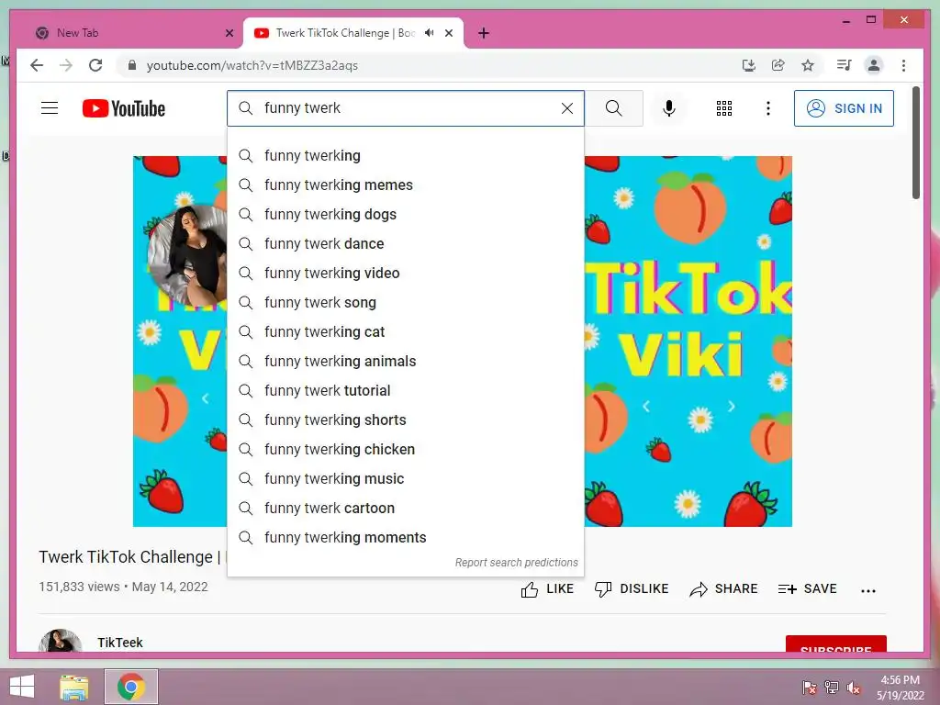Viewport: 940px width, 705px height.
Task: Open more actions ellipsis beside SAVE
Action: point(868,591)
